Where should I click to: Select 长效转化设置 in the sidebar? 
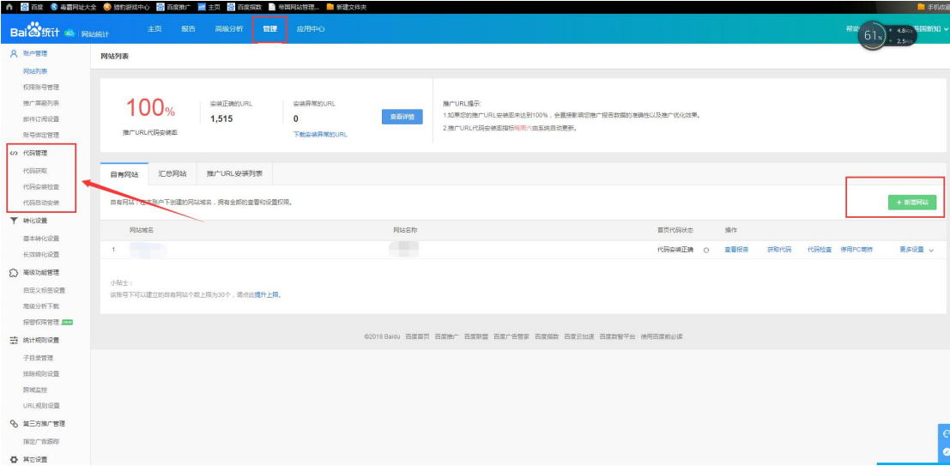pos(41,255)
